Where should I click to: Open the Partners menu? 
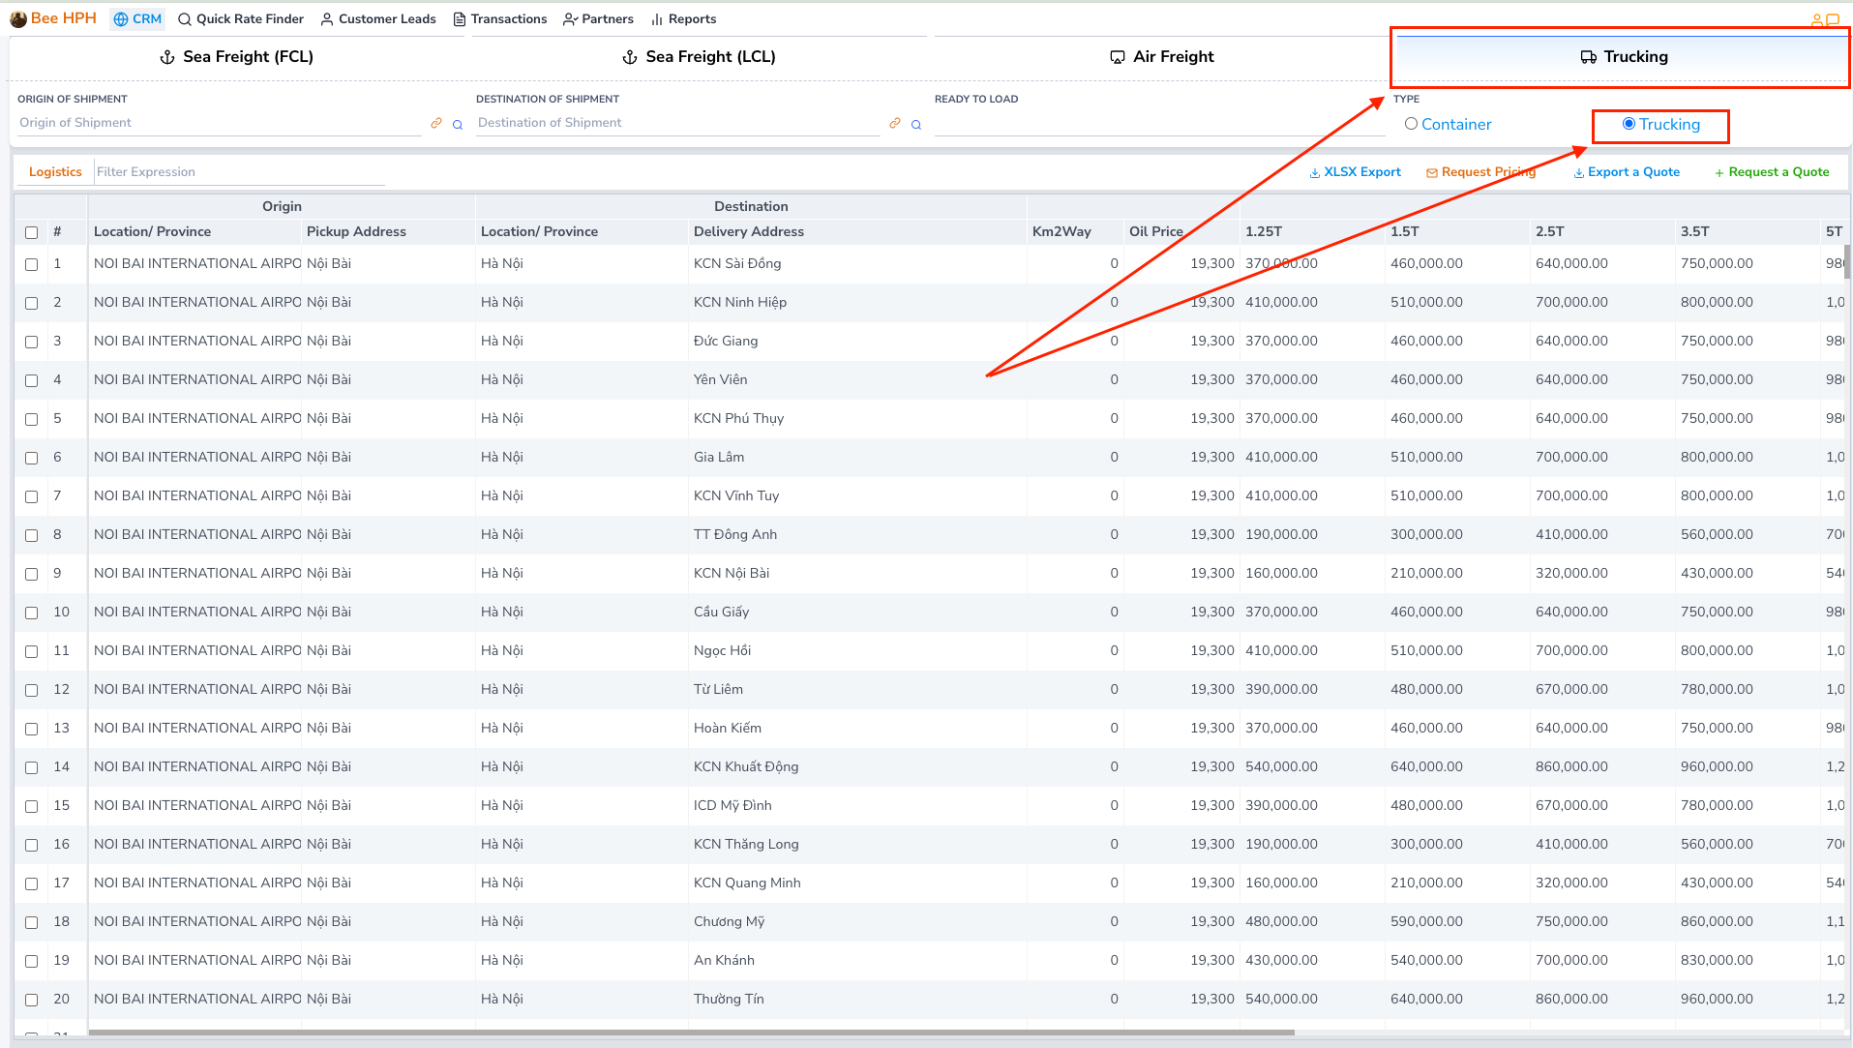pyautogui.click(x=598, y=19)
